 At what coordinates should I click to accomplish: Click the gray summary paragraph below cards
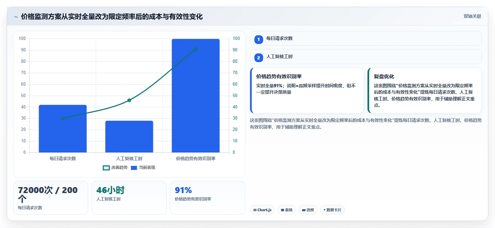tap(366, 124)
